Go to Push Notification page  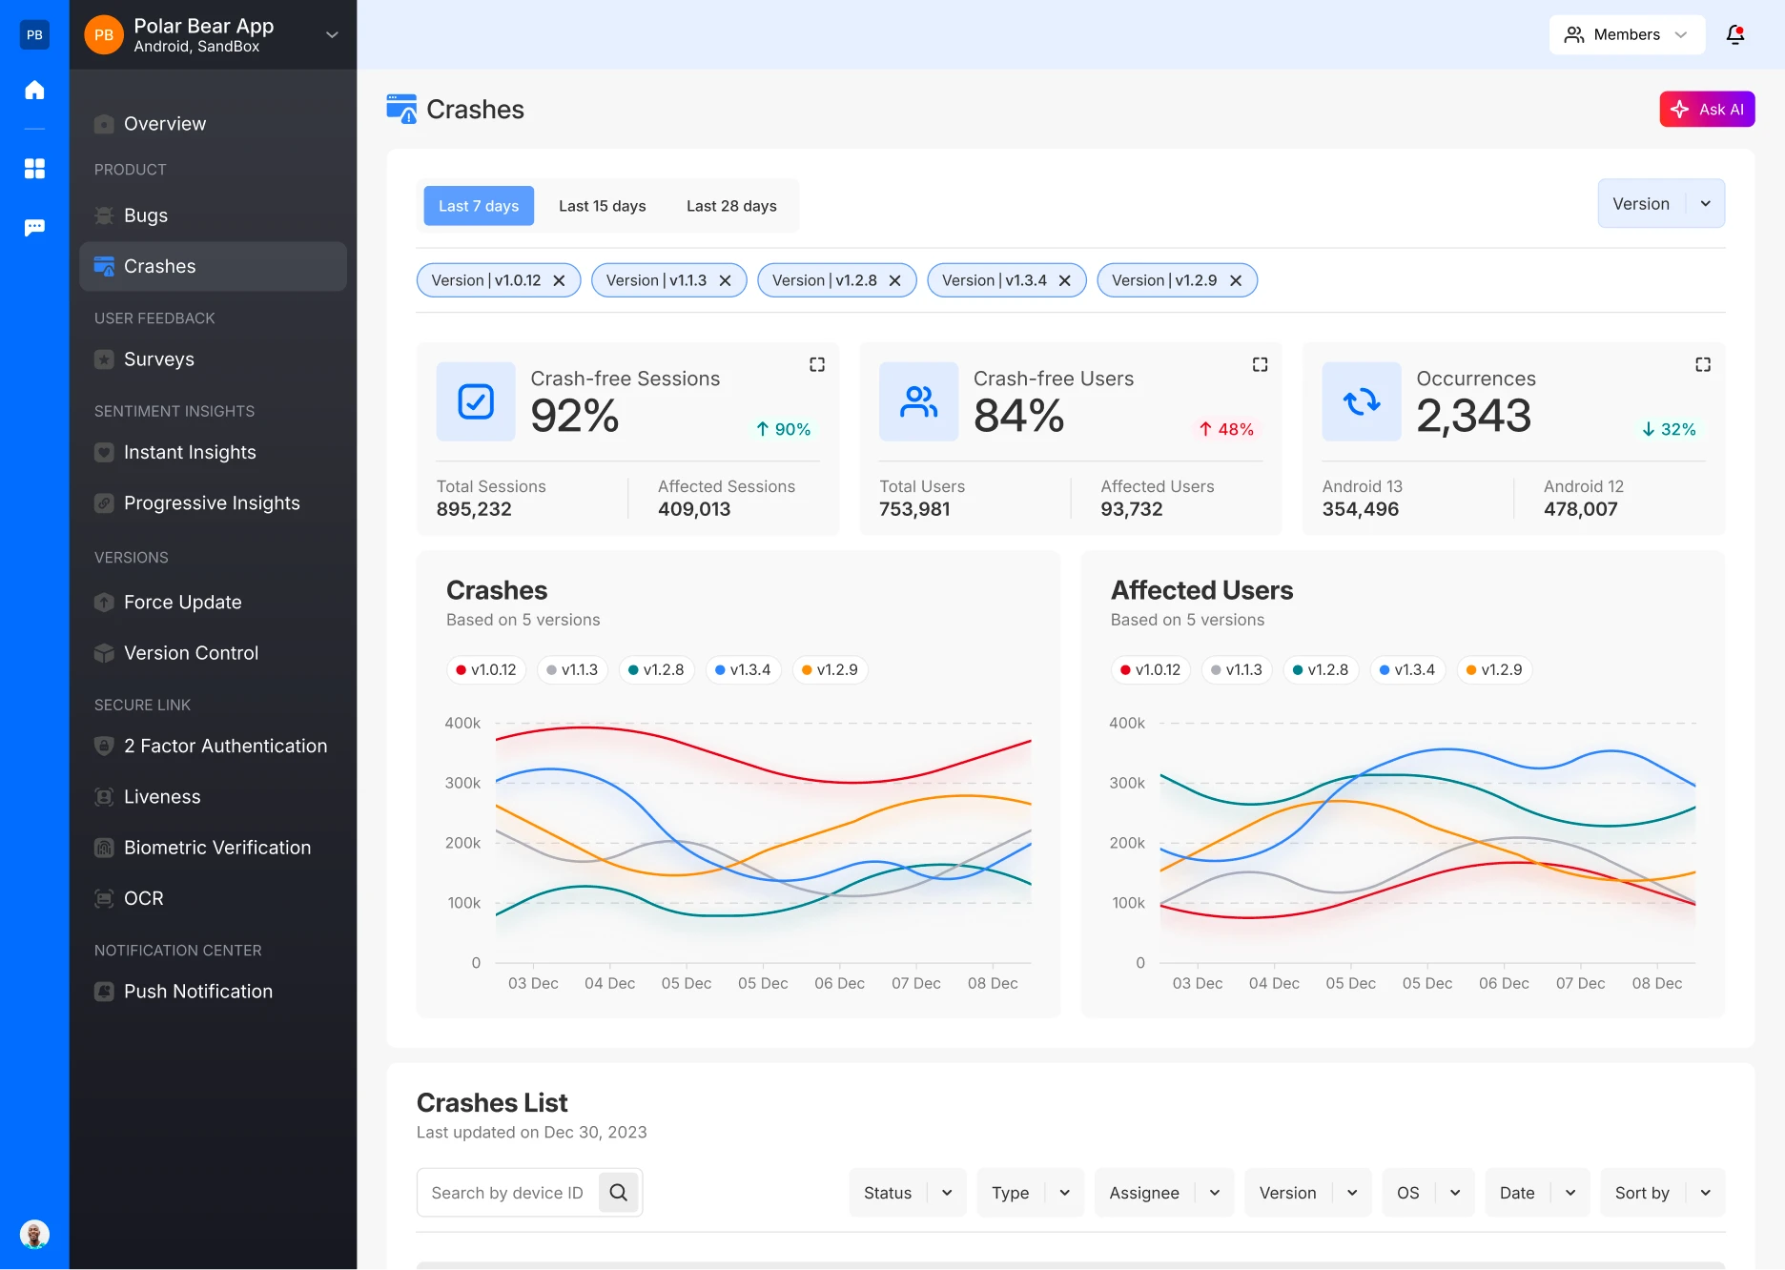coord(197,992)
